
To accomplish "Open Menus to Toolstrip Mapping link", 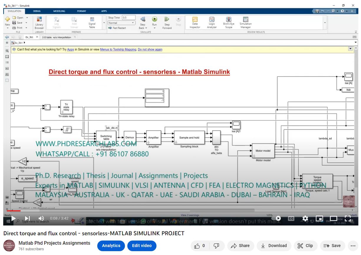I will click(x=118, y=49).
